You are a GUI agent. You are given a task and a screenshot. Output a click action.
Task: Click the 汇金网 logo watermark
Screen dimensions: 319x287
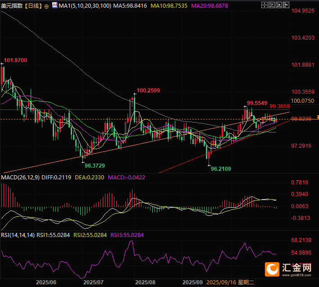pos(288,269)
